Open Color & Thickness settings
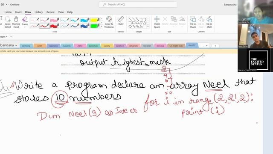This screenshot has width=273, height=154. [x=109, y=22]
